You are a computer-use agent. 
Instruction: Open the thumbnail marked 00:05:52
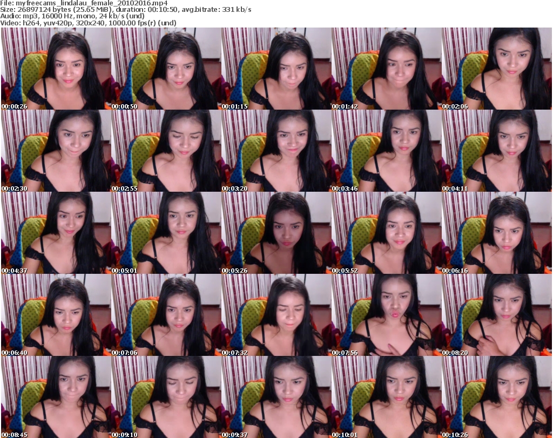pyautogui.click(x=386, y=233)
